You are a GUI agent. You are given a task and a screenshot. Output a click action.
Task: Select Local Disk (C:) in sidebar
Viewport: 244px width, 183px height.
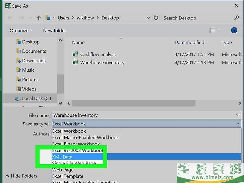pos(36,99)
